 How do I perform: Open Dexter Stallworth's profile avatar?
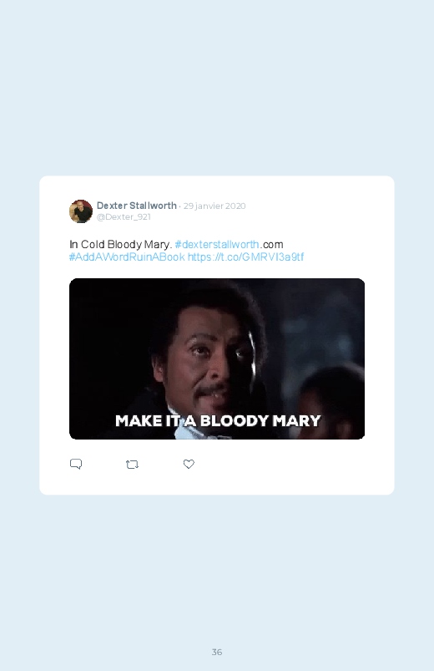click(x=81, y=211)
